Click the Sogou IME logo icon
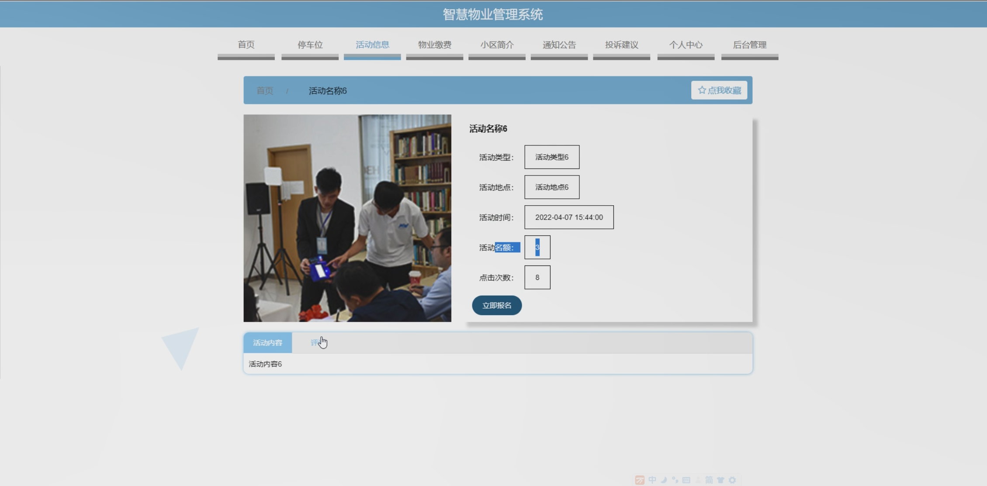Viewport: 987px width, 486px height. coord(640,480)
